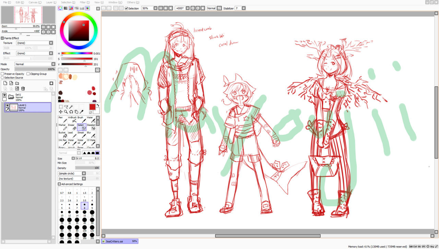Screen dimensions: 439x249
Task: Choose the Marker tool
Action: (x=62, y=127)
